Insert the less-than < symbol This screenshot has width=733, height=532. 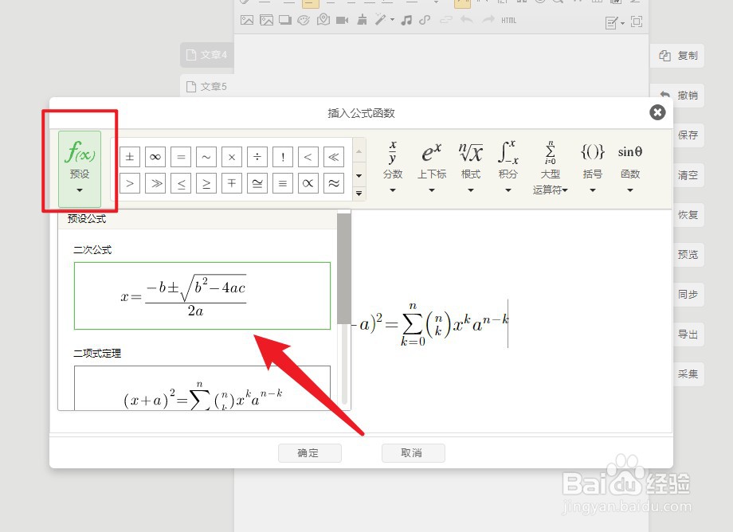[x=308, y=157]
